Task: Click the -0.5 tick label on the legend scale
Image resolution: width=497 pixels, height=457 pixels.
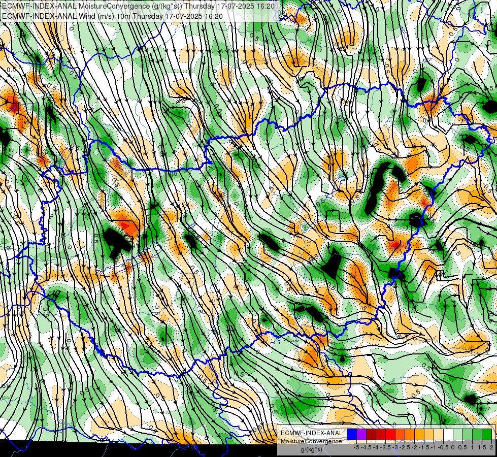Action: 443,447
